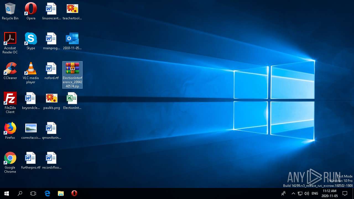This screenshot has height=199, width=354.
Task: Select the recordsfloo Word document
Action: point(51,161)
